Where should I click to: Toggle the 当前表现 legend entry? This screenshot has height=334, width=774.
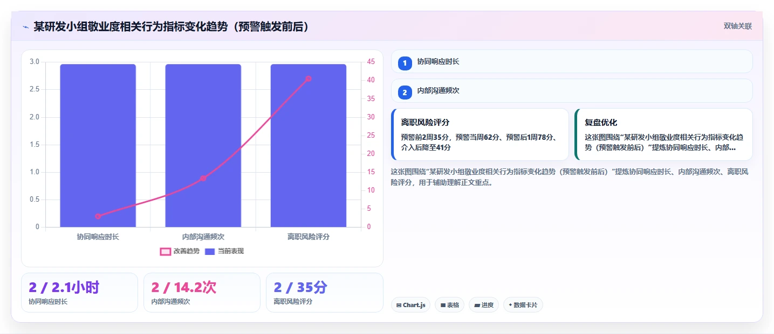(x=224, y=251)
